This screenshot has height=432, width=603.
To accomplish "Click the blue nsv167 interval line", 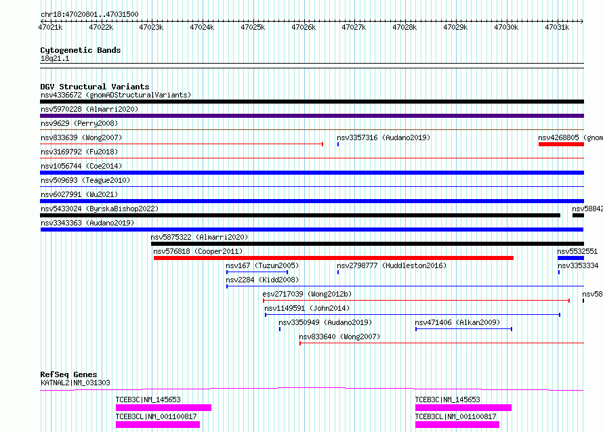I will tap(257, 272).
